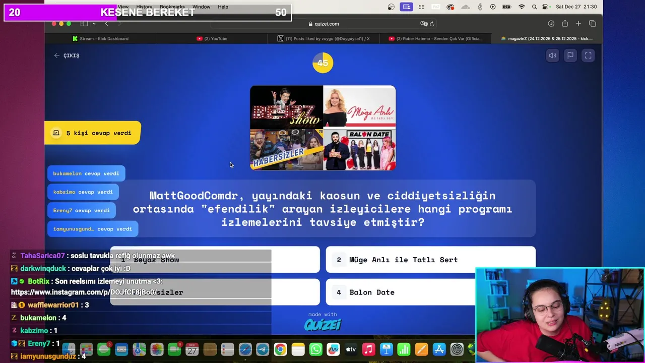The image size is (645, 363).
Task: Click the translate icon in address bar
Action: coord(424,24)
